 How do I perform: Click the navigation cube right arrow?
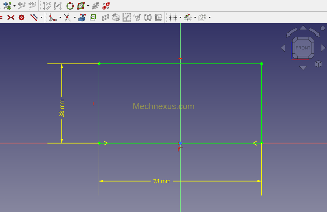tap(323, 48)
